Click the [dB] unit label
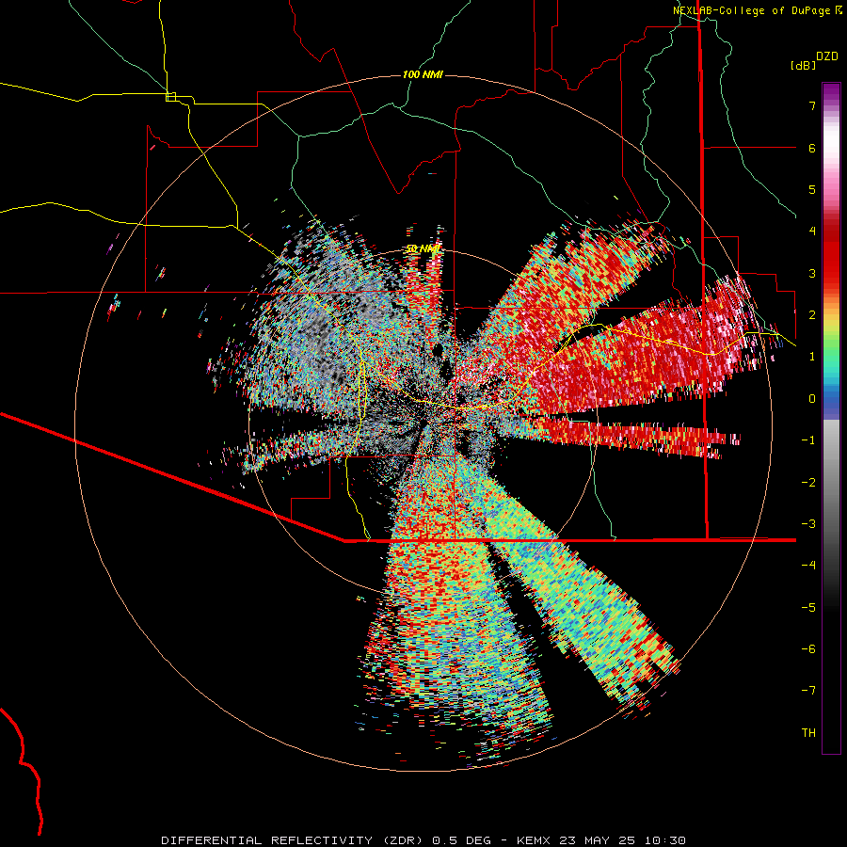This screenshot has height=847, width=847. point(803,65)
